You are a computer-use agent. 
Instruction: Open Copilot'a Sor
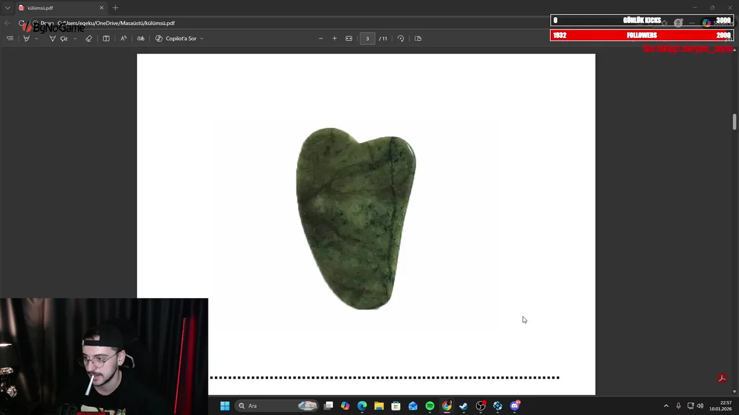[x=176, y=39]
